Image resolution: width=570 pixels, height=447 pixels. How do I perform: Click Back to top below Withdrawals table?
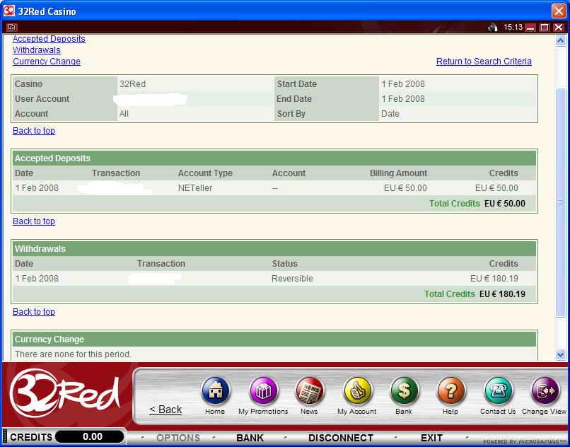click(x=34, y=312)
